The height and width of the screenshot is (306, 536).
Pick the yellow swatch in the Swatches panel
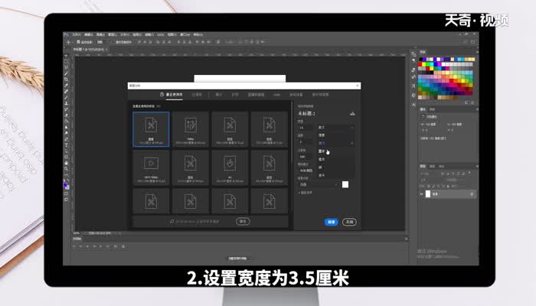(x=424, y=64)
